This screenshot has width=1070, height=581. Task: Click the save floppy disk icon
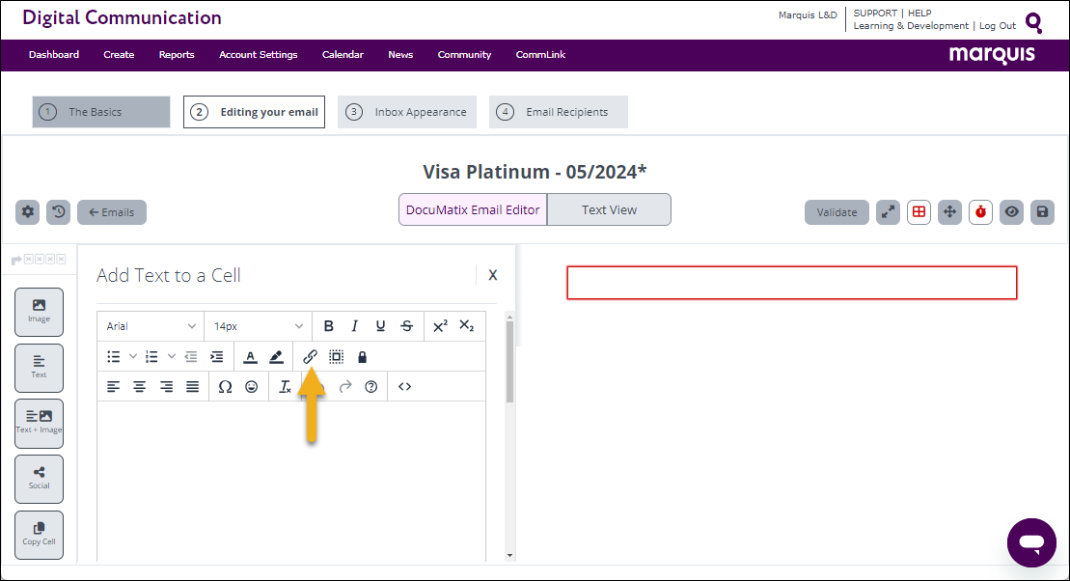[1042, 212]
